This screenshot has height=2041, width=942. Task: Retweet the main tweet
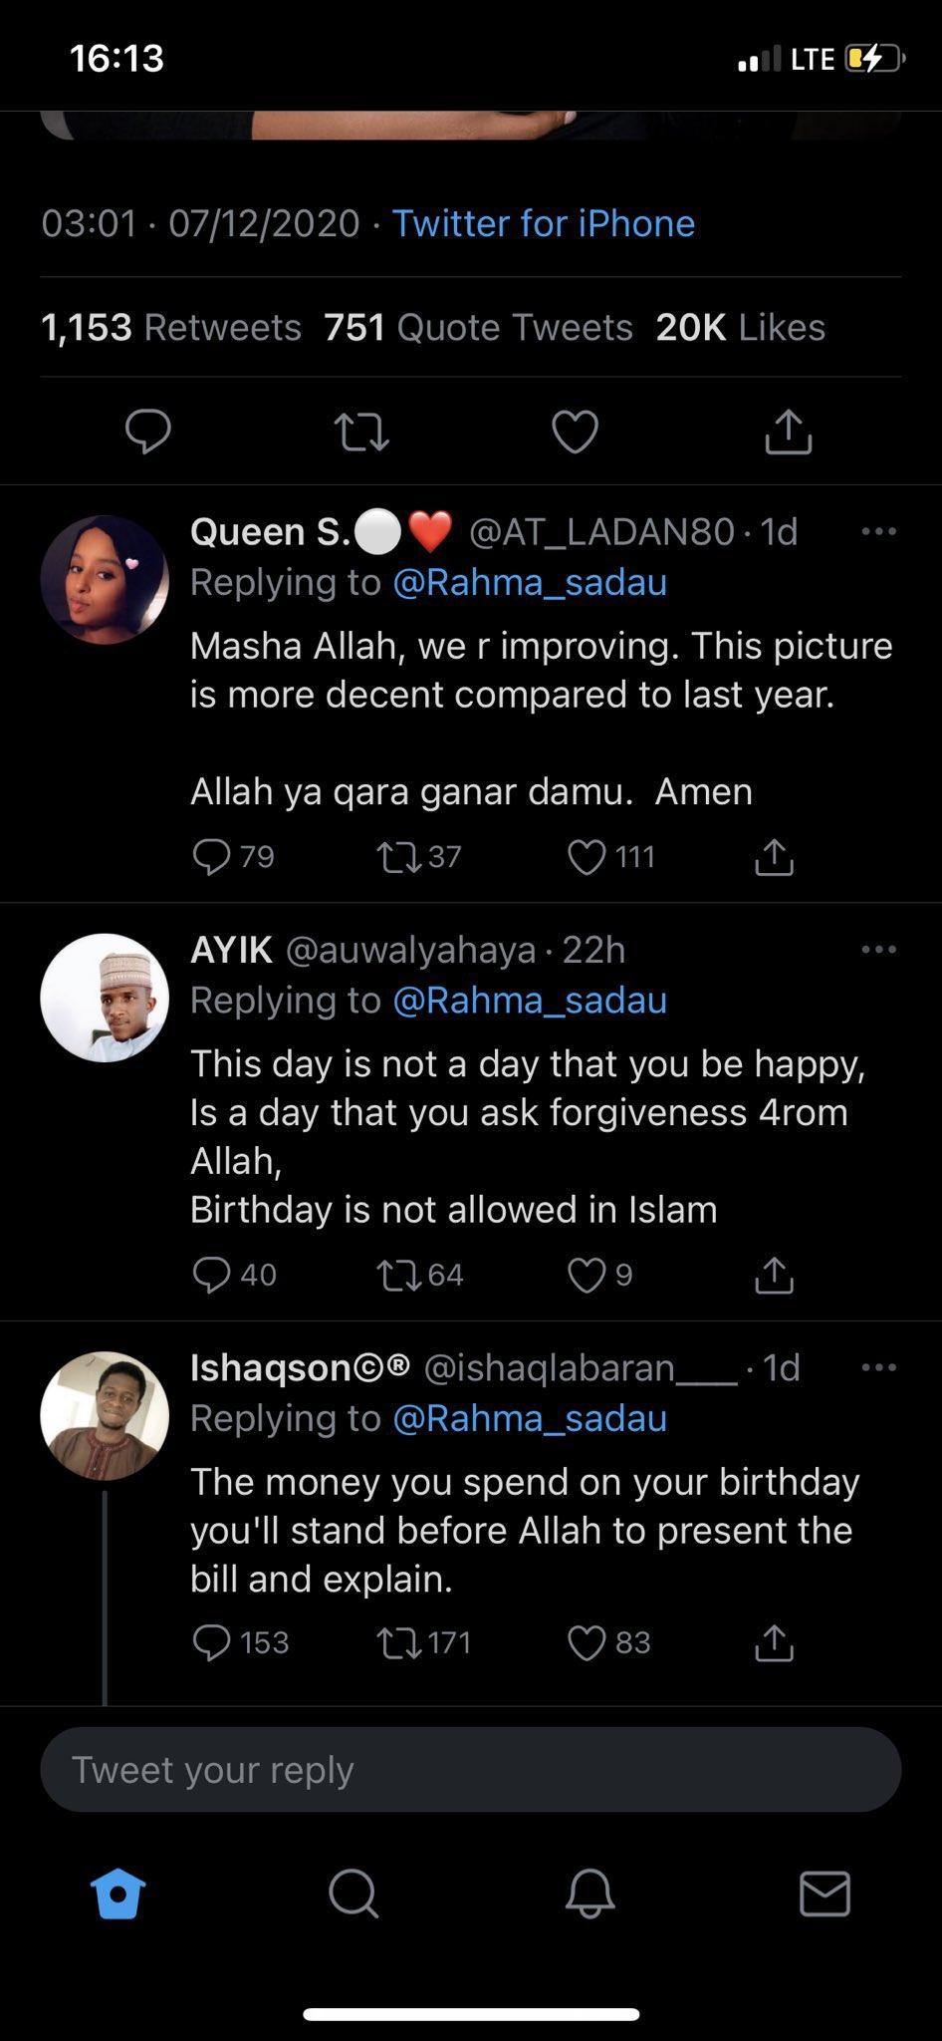(x=360, y=432)
